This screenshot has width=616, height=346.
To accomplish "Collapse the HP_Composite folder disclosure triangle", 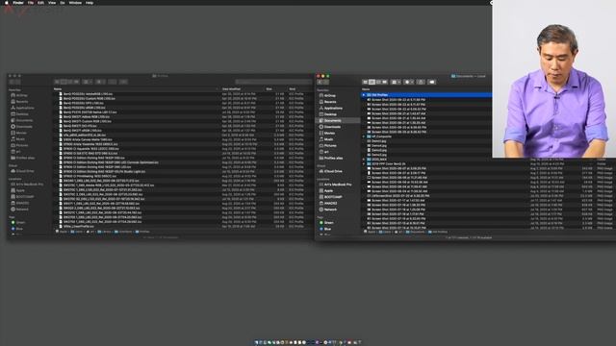I will tap(364, 136).
